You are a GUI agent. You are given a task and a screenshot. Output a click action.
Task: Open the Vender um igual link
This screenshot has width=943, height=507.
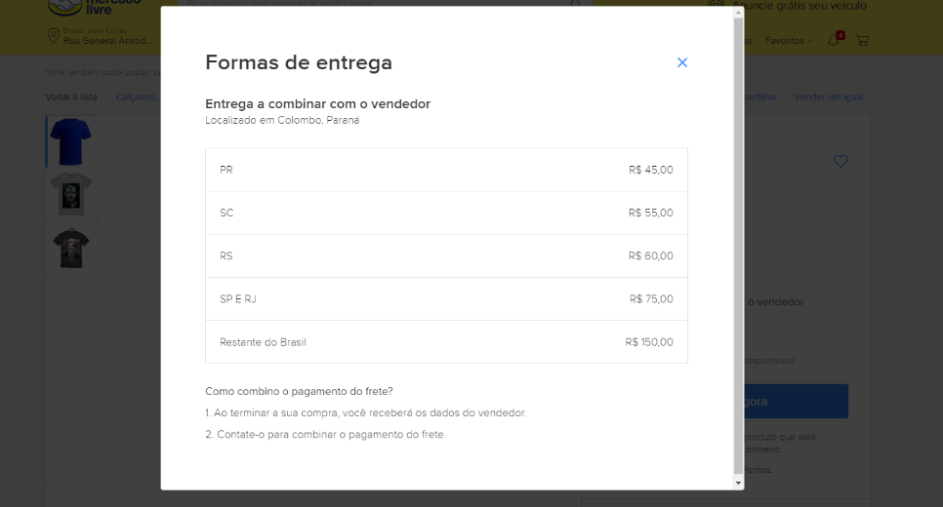pyautogui.click(x=828, y=97)
